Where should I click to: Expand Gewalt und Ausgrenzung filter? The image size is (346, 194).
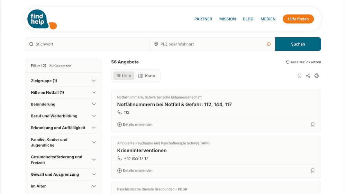point(63,174)
